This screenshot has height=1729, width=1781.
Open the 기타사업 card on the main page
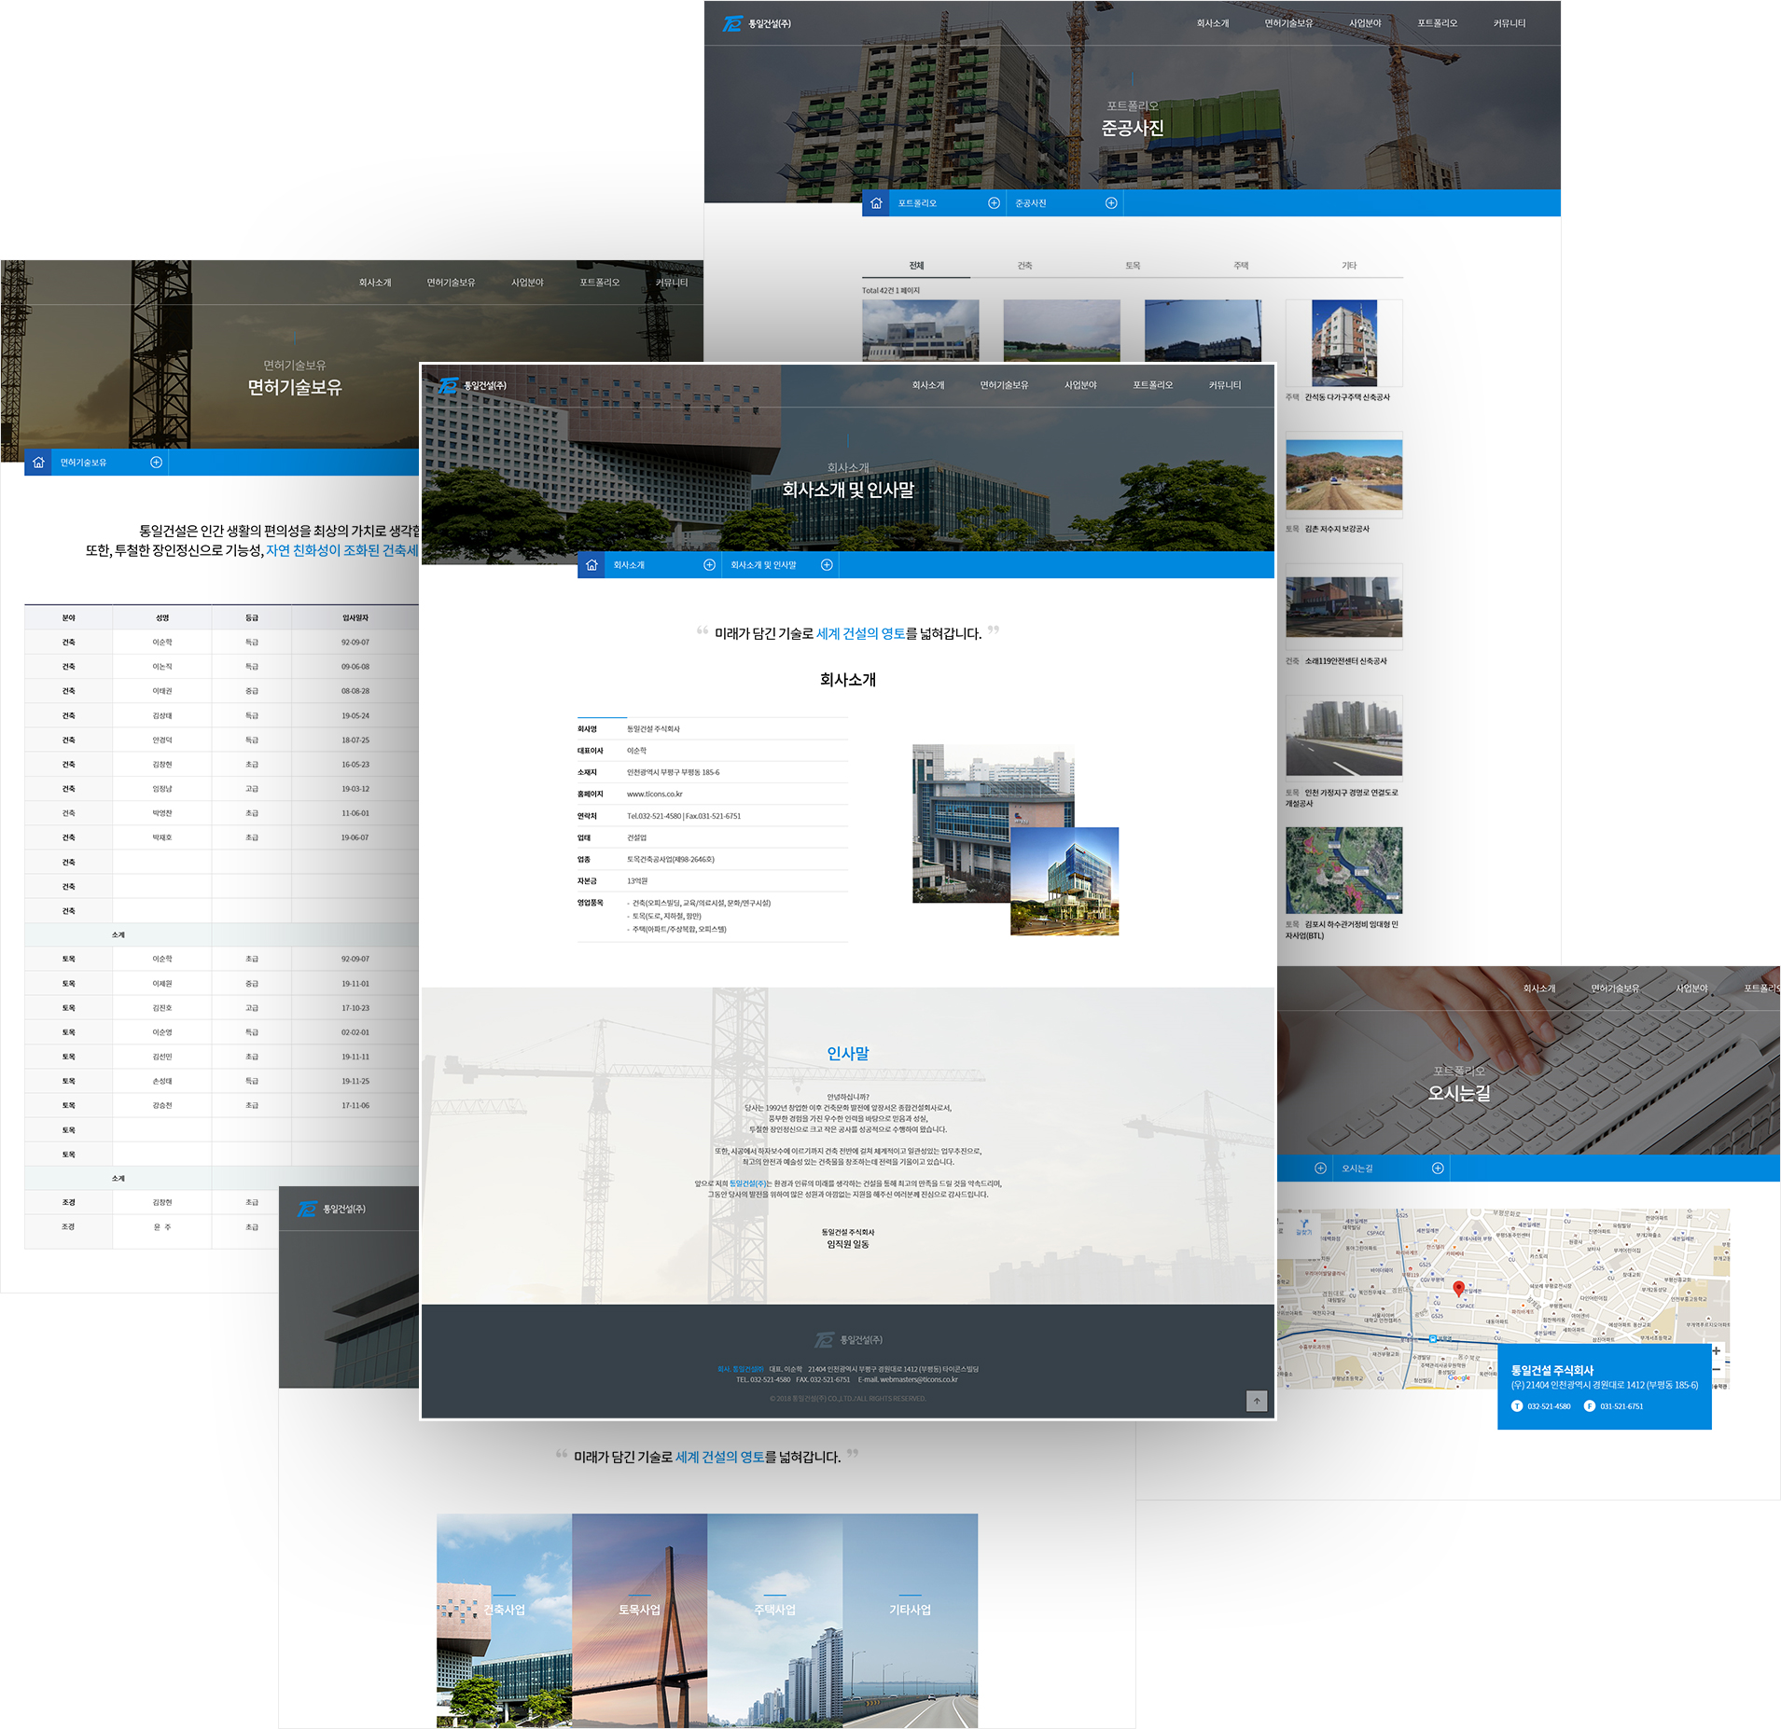[x=910, y=1621]
